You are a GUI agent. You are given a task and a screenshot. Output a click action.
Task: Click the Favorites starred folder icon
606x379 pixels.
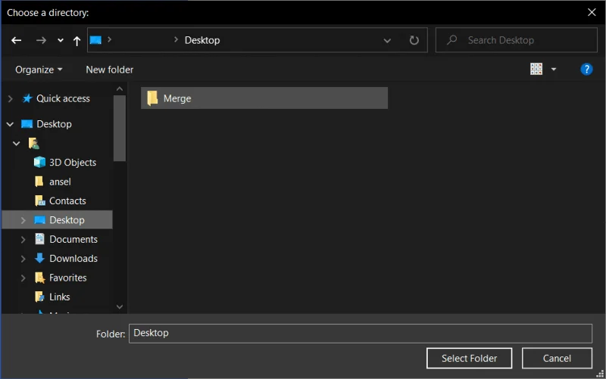click(x=40, y=278)
